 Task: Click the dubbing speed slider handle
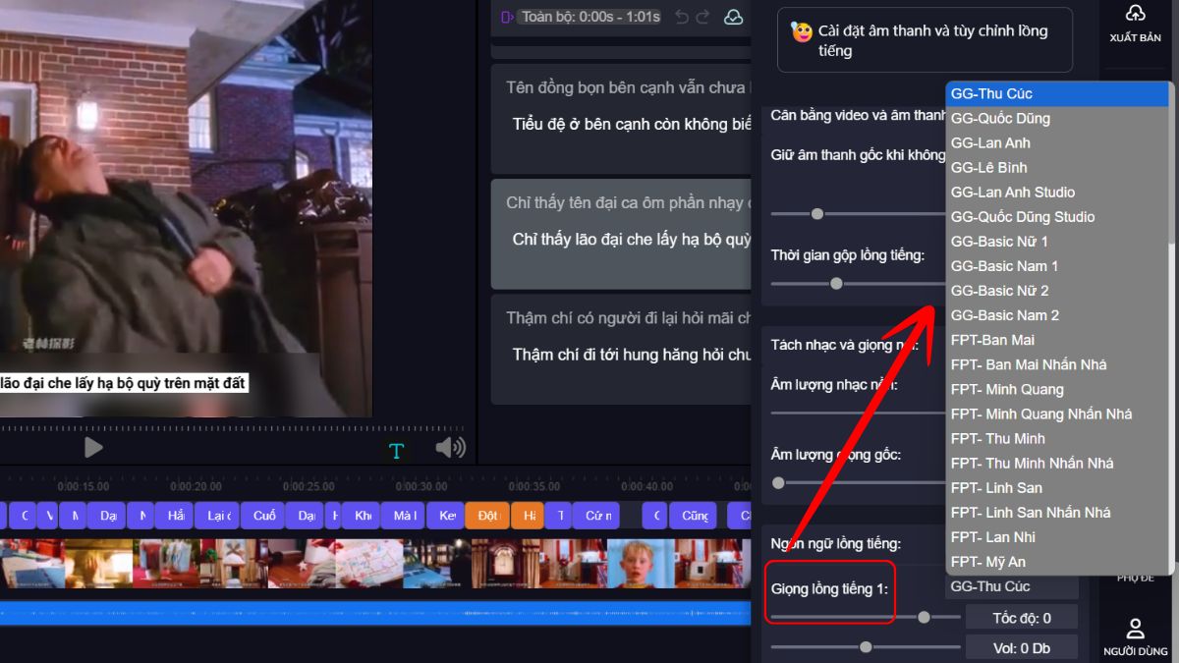pyautogui.click(x=924, y=617)
